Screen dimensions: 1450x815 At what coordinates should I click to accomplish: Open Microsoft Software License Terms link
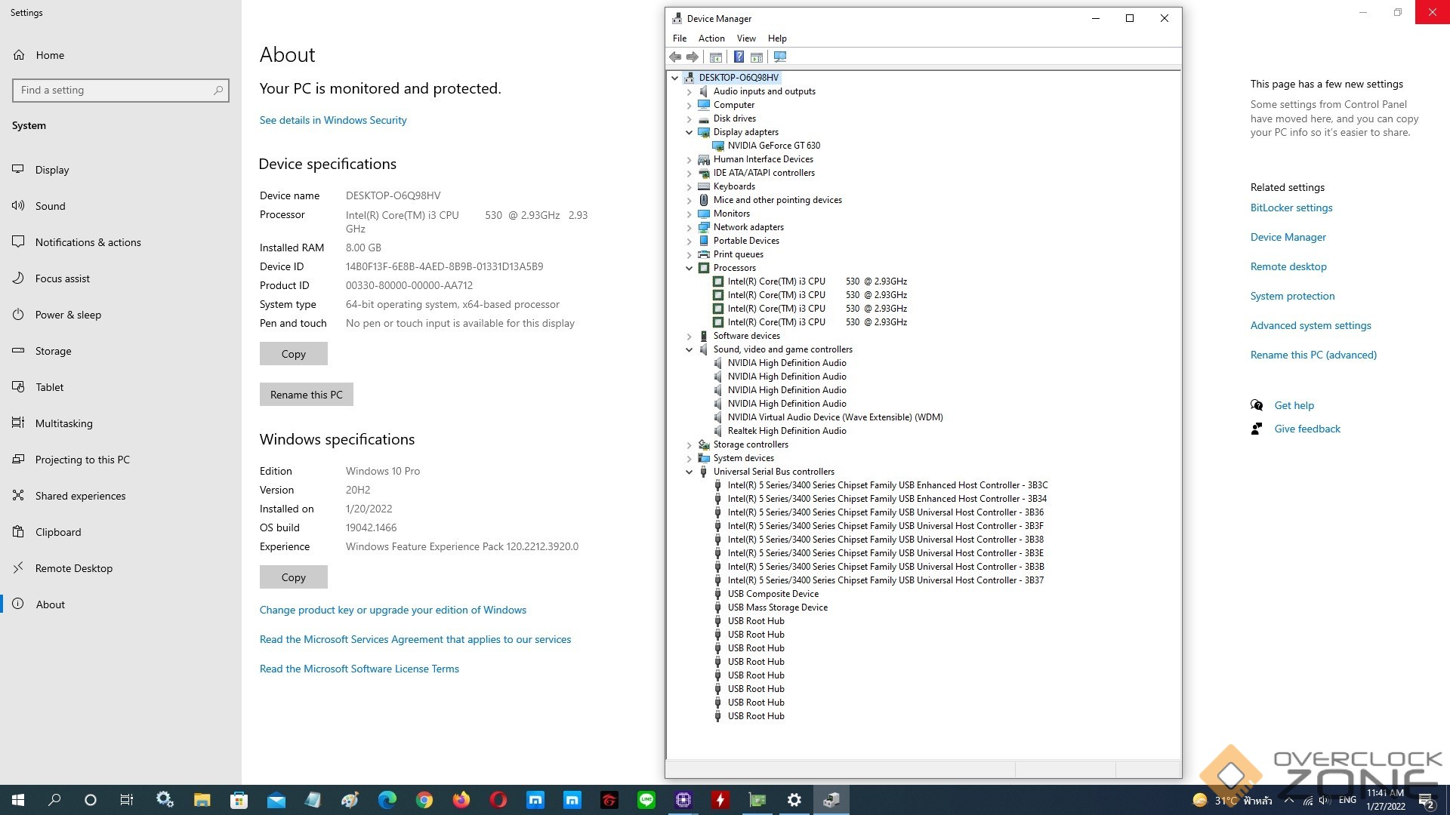359,669
